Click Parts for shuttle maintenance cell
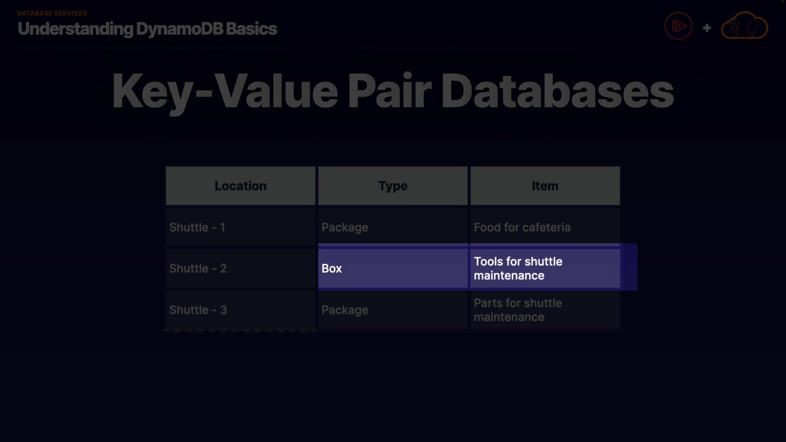The height and width of the screenshot is (442, 786). [x=545, y=310]
